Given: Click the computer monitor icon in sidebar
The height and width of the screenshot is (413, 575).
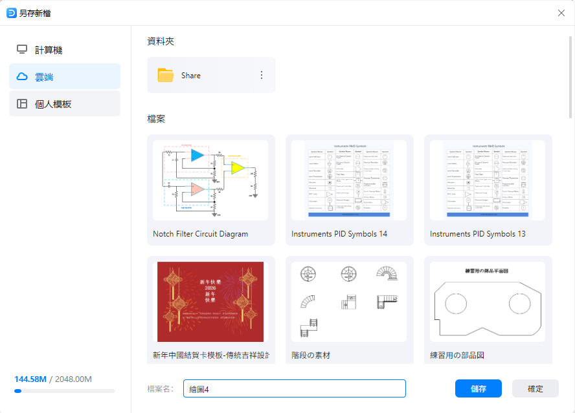Looking at the screenshot, I should coord(22,50).
